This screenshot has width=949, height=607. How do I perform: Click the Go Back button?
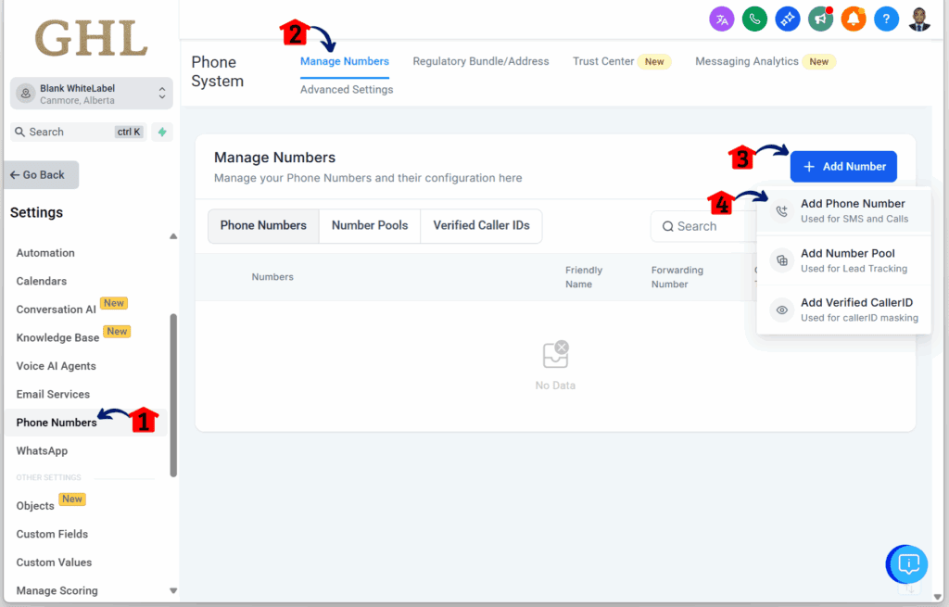[41, 175]
